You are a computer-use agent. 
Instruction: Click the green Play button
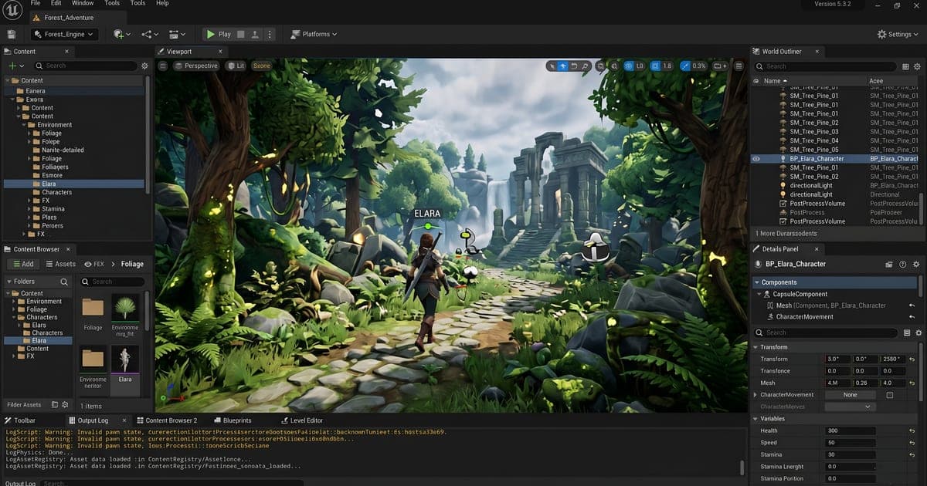click(x=219, y=34)
